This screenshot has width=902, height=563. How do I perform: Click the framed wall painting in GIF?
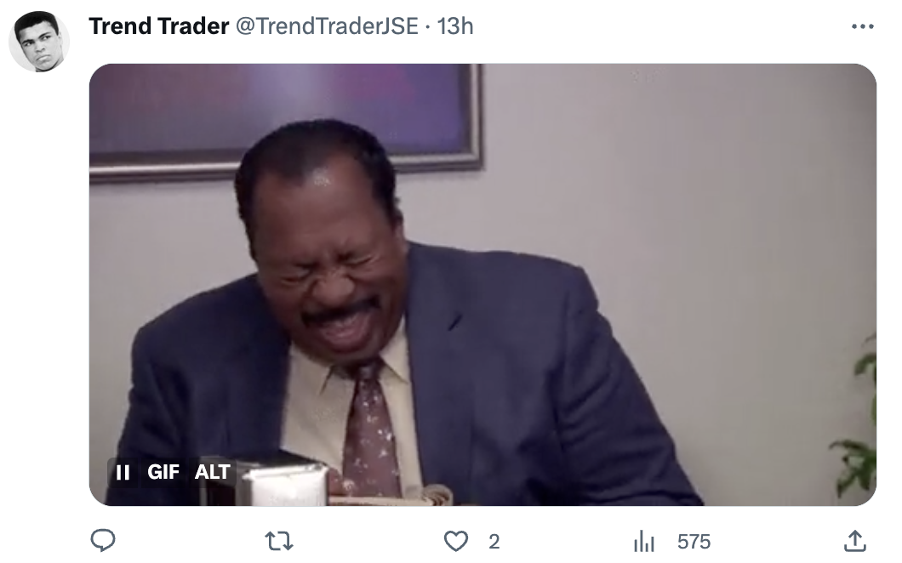pos(286,120)
